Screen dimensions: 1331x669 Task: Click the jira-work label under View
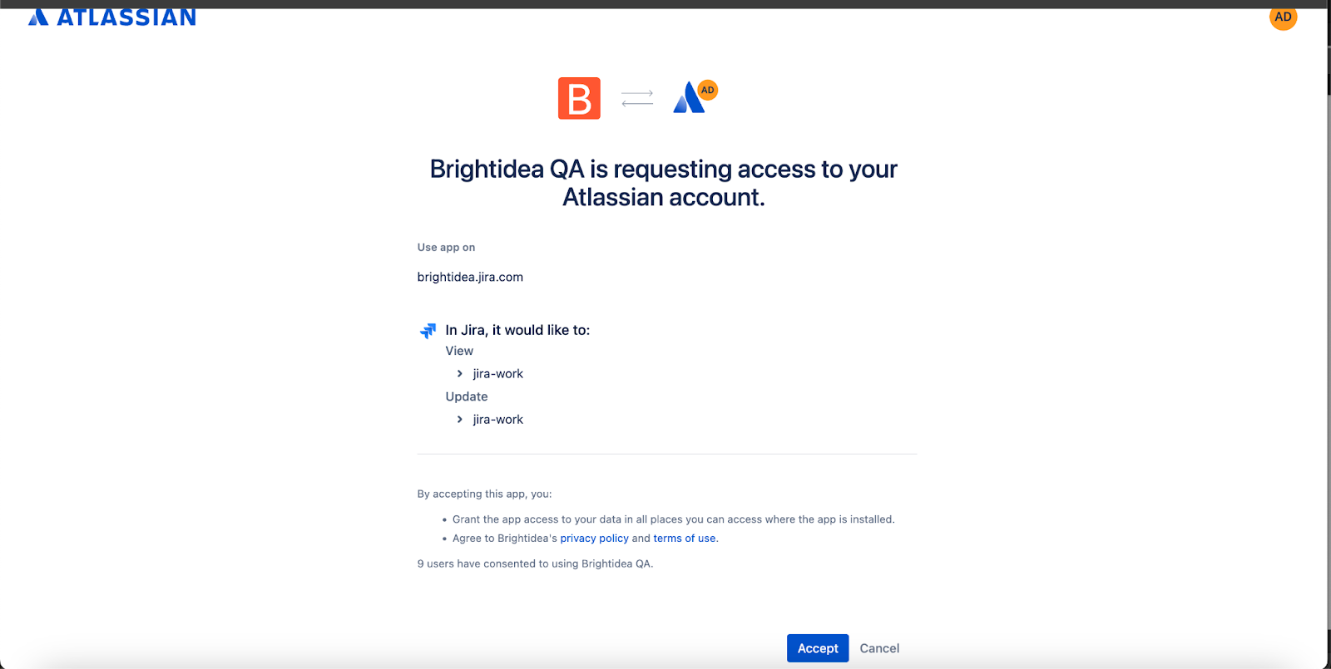498,374
